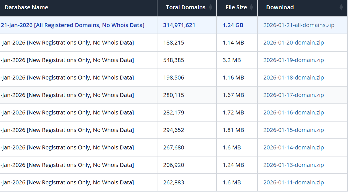Open the 21-Jan-2026 All Registered Domains entry

tap(73, 25)
